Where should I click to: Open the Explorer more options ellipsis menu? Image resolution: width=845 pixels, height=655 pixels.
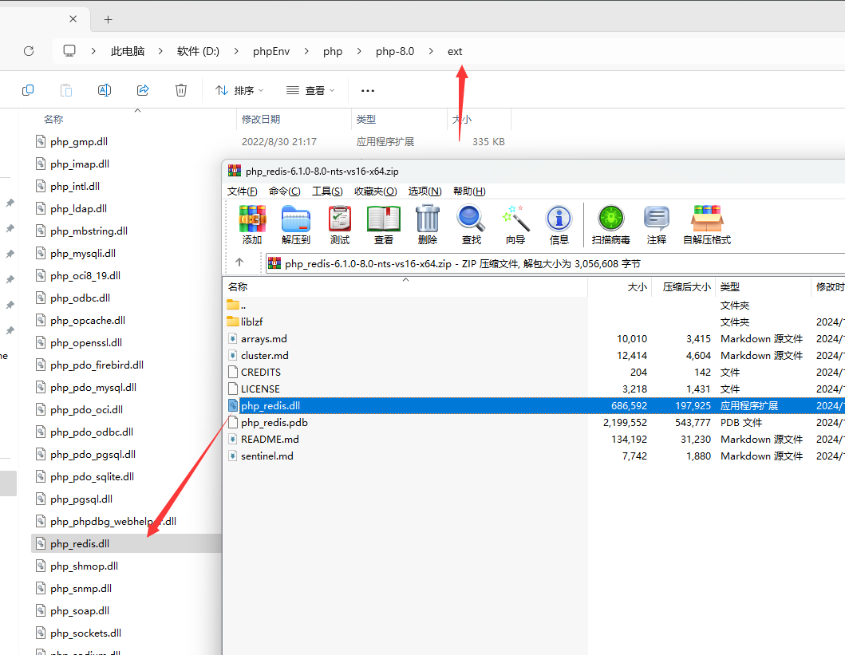368,91
